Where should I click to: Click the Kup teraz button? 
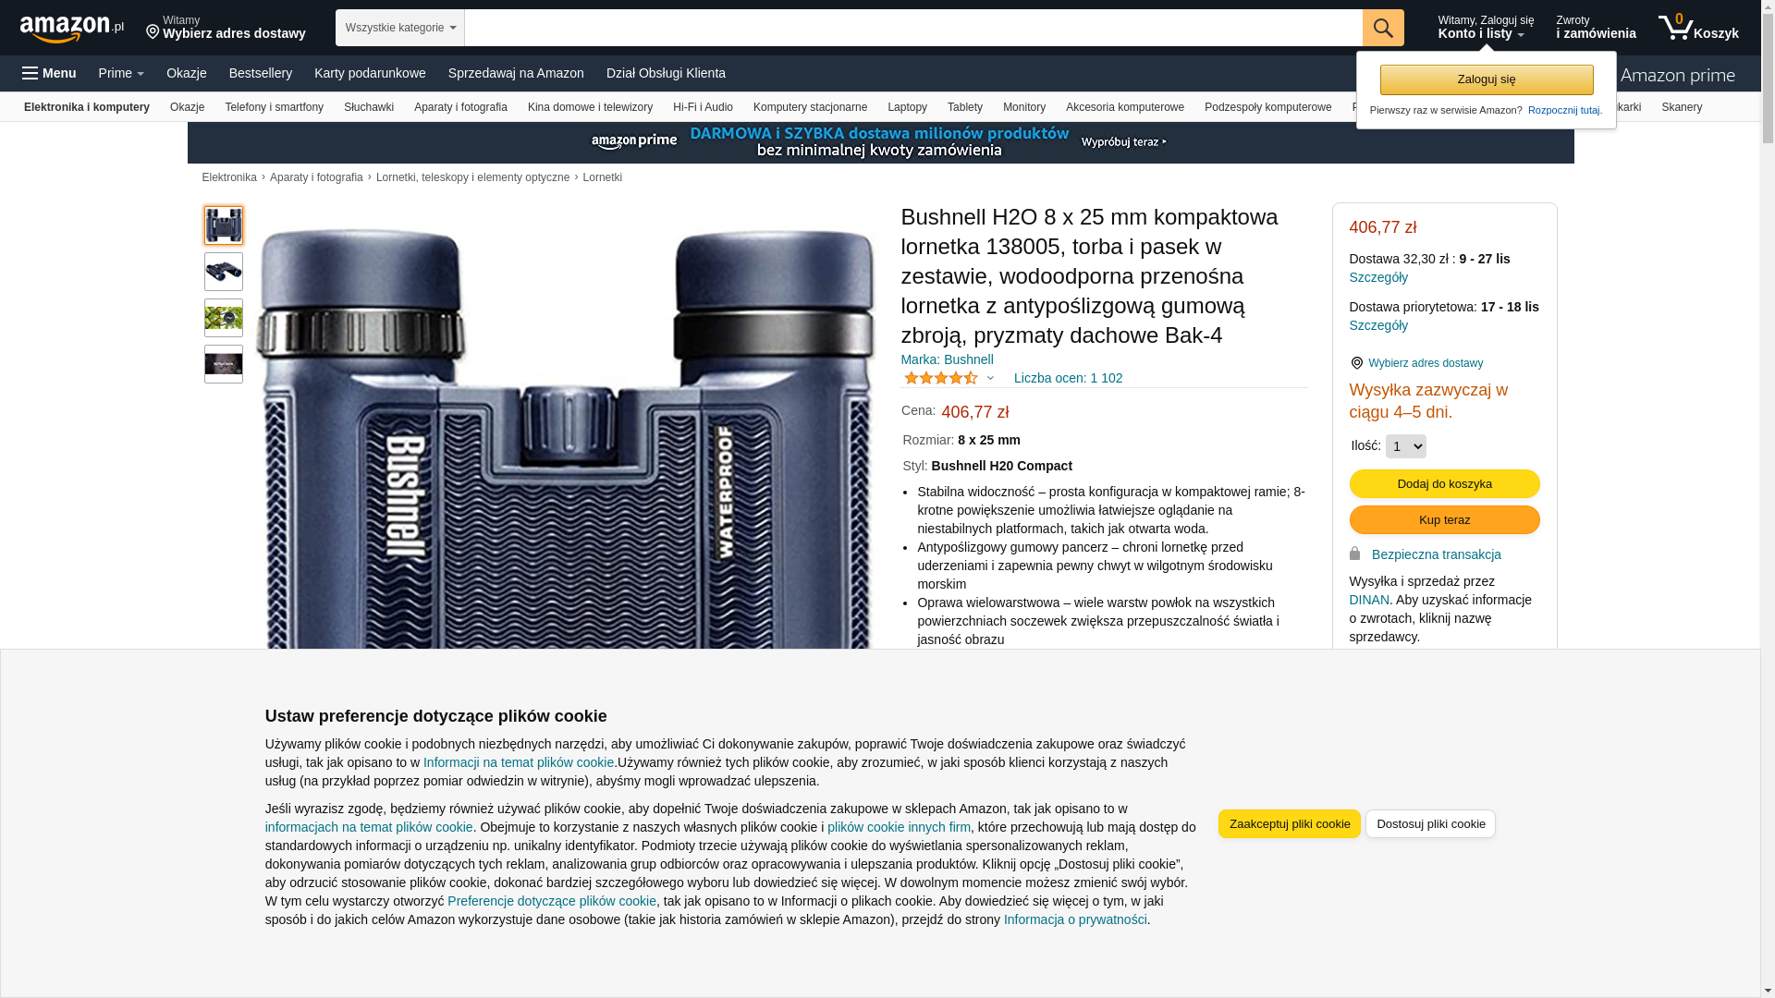[1444, 520]
